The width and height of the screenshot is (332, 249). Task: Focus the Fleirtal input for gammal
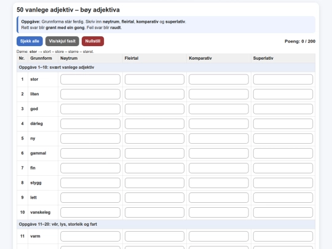[154, 153]
